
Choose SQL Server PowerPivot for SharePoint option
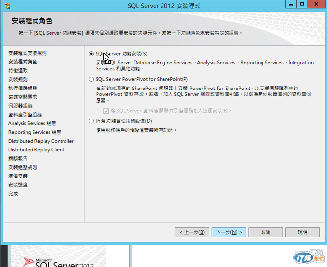click(x=91, y=79)
